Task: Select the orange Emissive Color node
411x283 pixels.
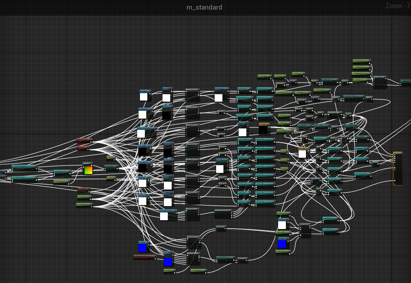Action: pyautogui.click(x=264, y=124)
